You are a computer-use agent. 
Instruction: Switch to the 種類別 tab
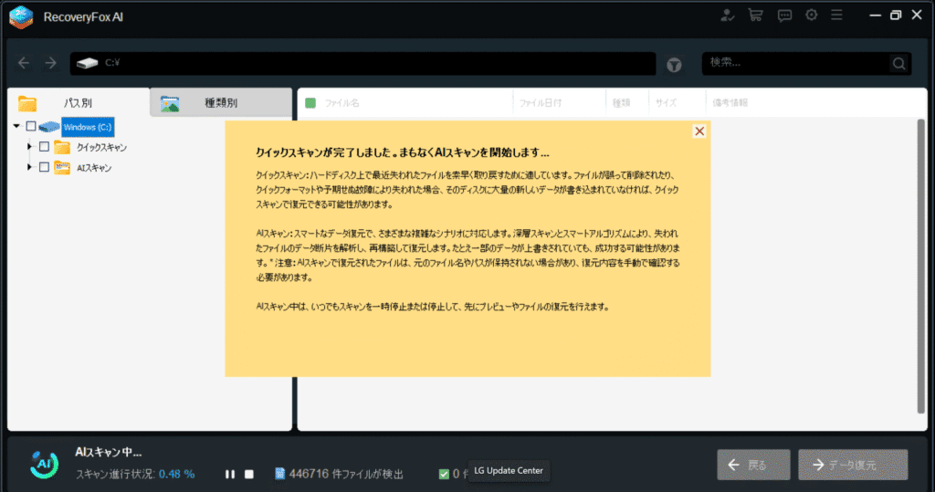pyautogui.click(x=221, y=102)
